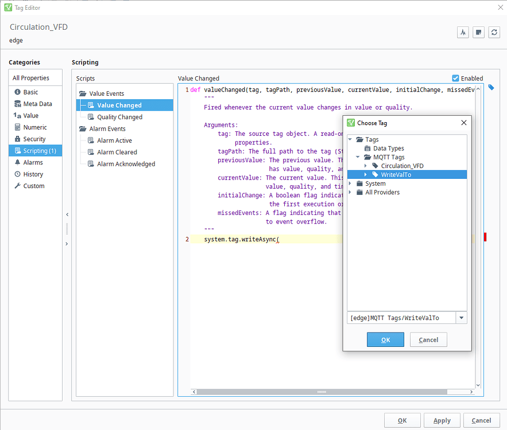This screenshot has width=507, height=430.
Task: Click the editor scroll right arrow
Action: pyautogui.click(x=471, y=392)
